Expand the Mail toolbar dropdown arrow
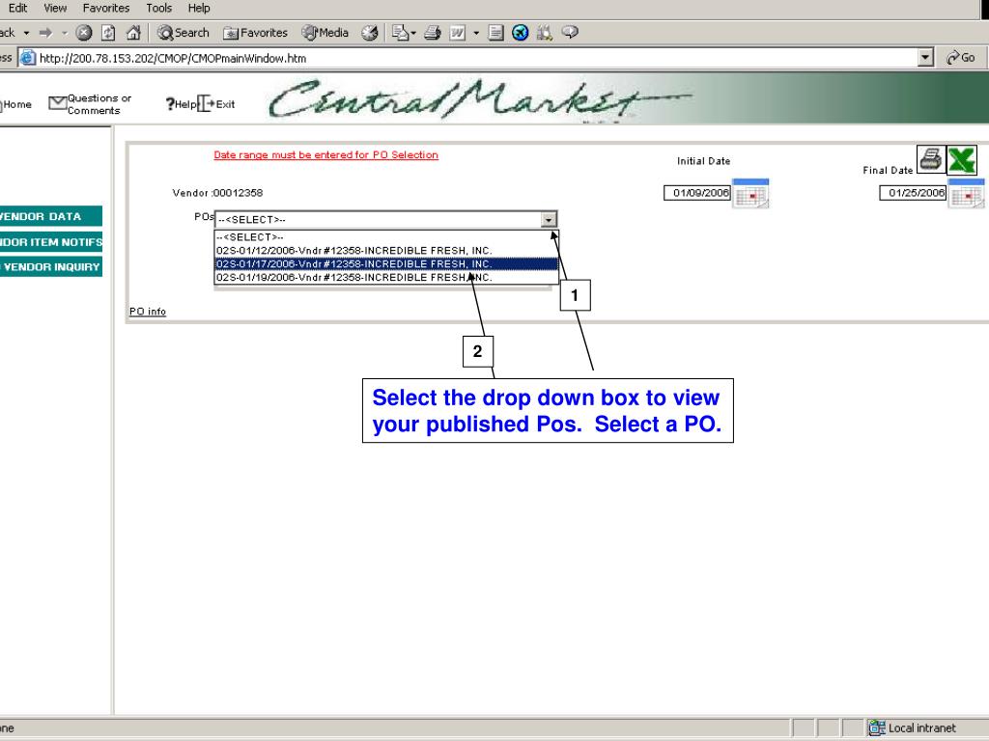Screen dimensions: 989x741 click(413, 33)
